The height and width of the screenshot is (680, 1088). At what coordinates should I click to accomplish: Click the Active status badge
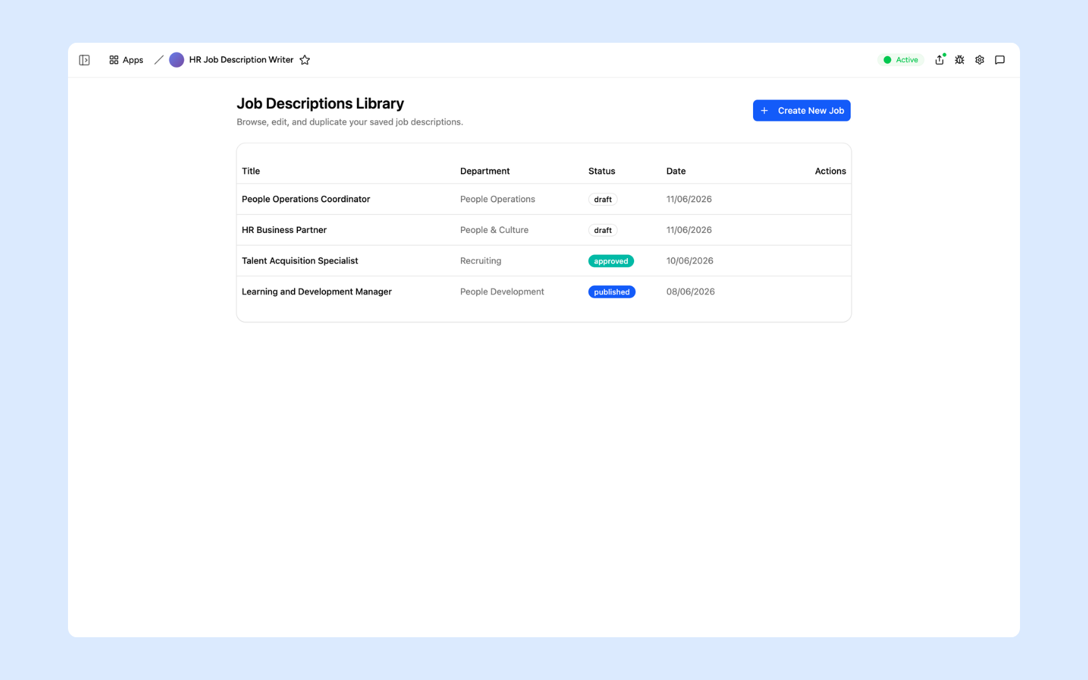tap(900, 60)
